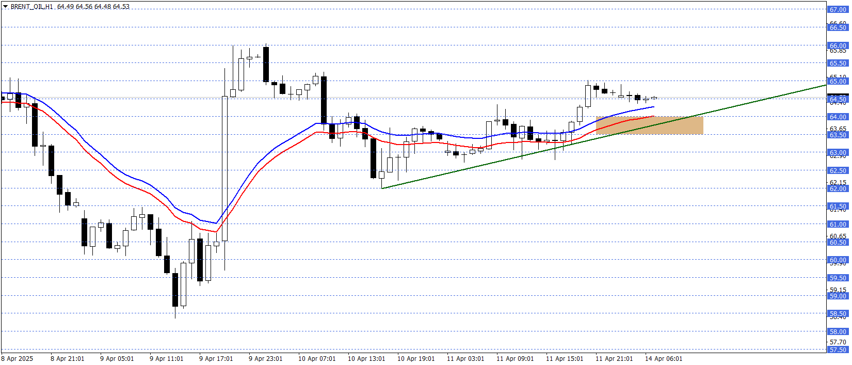Click the 9 Apr 23:01 time label
852x365 pixels.
[265, 359]
